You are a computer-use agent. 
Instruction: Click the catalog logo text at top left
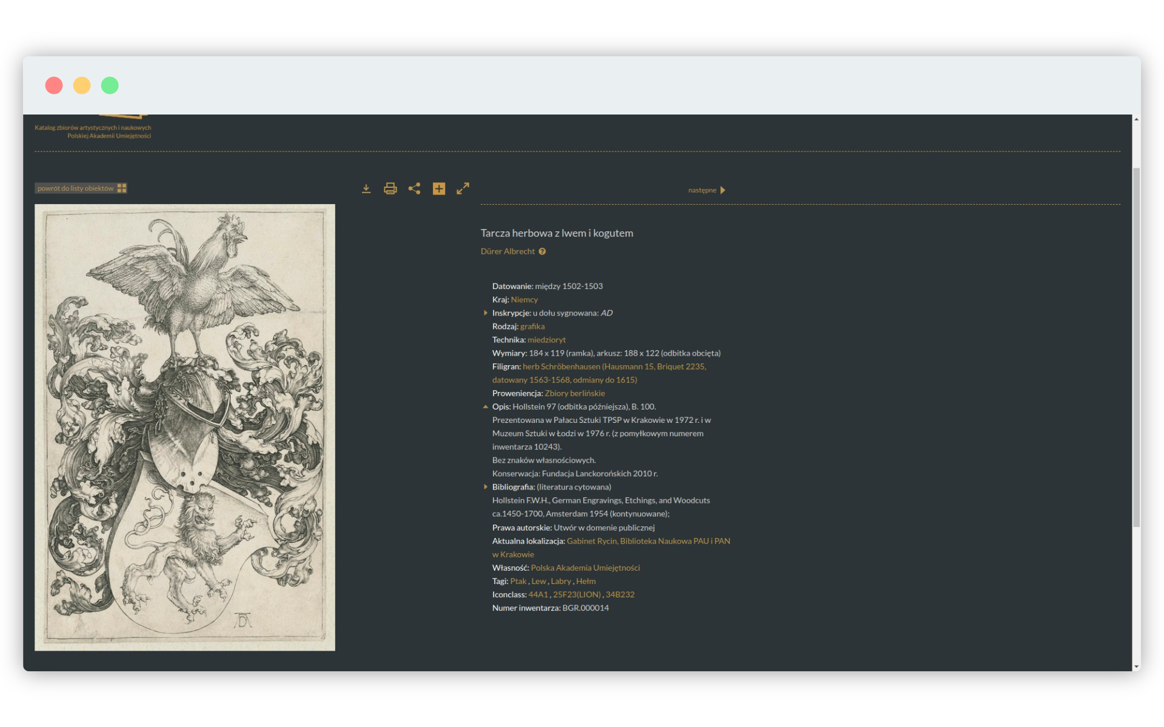pos(93,131)
